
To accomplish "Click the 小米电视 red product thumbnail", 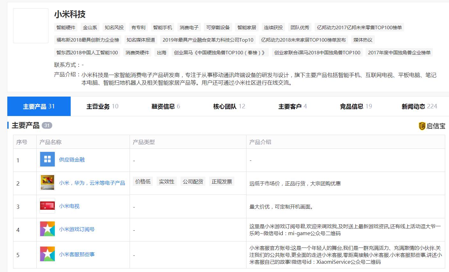I will click(x=47, y=206).
